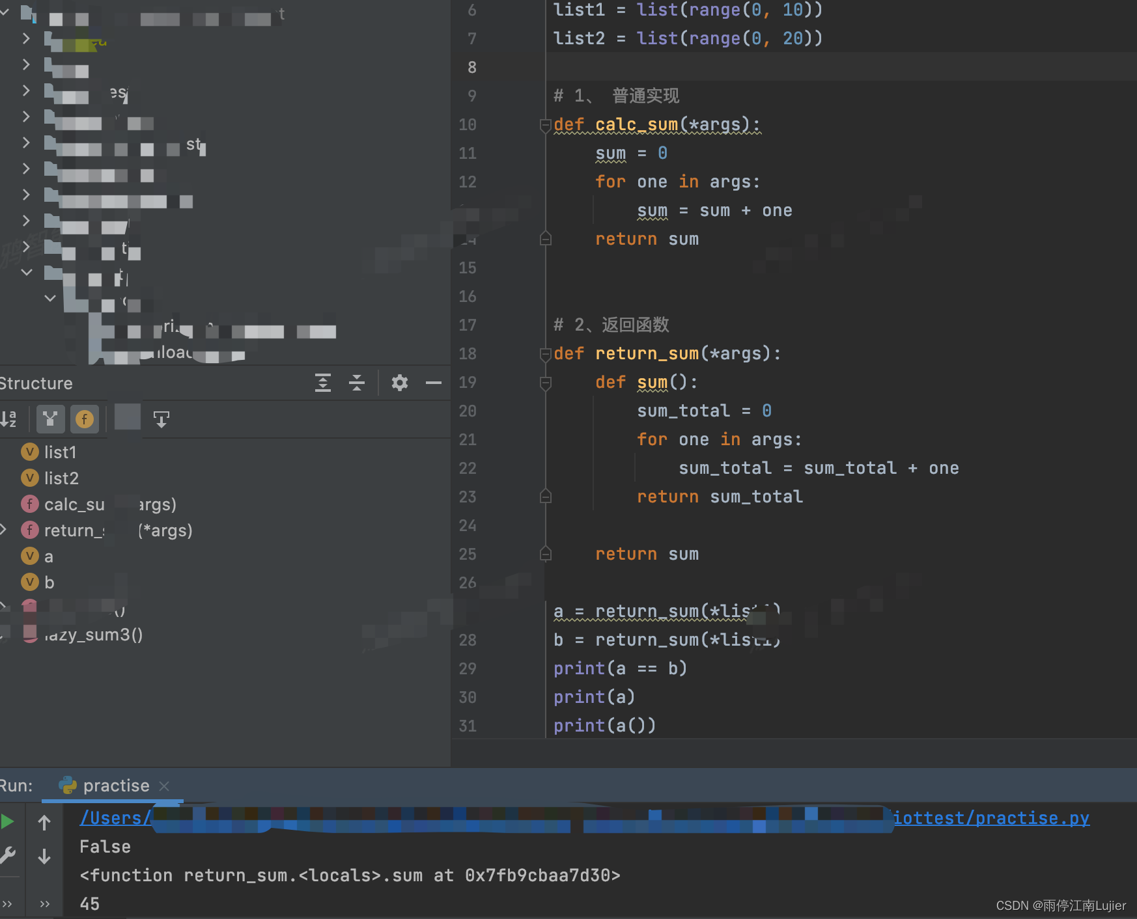Select calc_sum function in Structure
Viewport: 1137px width, 919px height.
[x=99, y=504]
